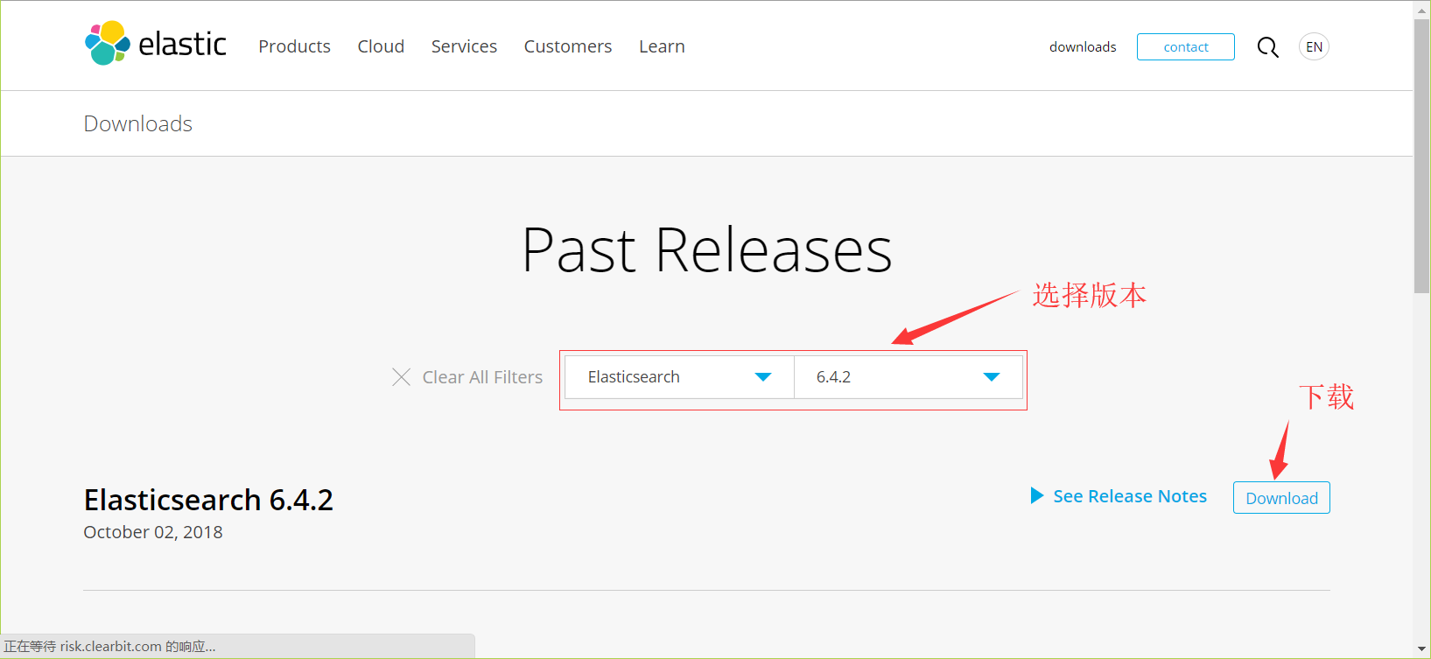Click the contact button
1431x659 pixels.
pos(1186,47)
